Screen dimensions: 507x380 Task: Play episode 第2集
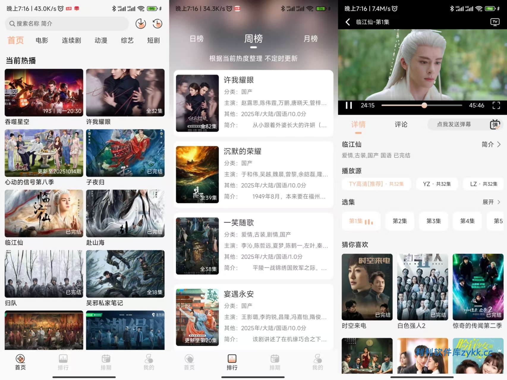coord(400,221)
